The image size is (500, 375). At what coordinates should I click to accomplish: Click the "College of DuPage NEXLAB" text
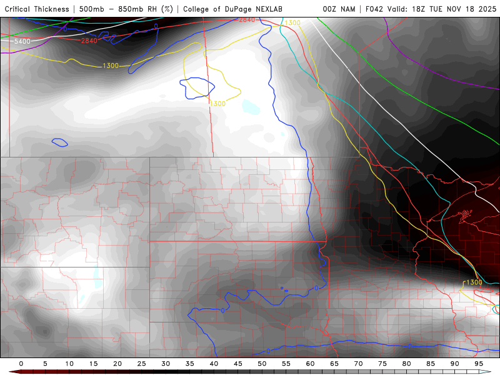[232, 9]
